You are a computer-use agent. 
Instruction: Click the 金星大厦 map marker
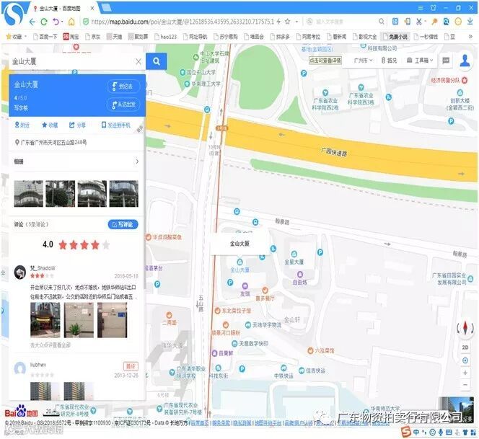point(294,254)
